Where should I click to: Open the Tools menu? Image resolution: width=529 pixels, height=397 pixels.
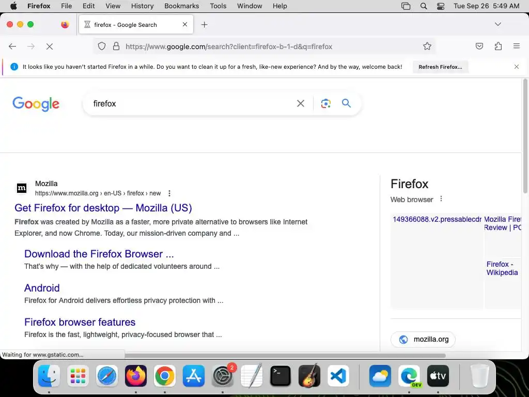[218, 6]
